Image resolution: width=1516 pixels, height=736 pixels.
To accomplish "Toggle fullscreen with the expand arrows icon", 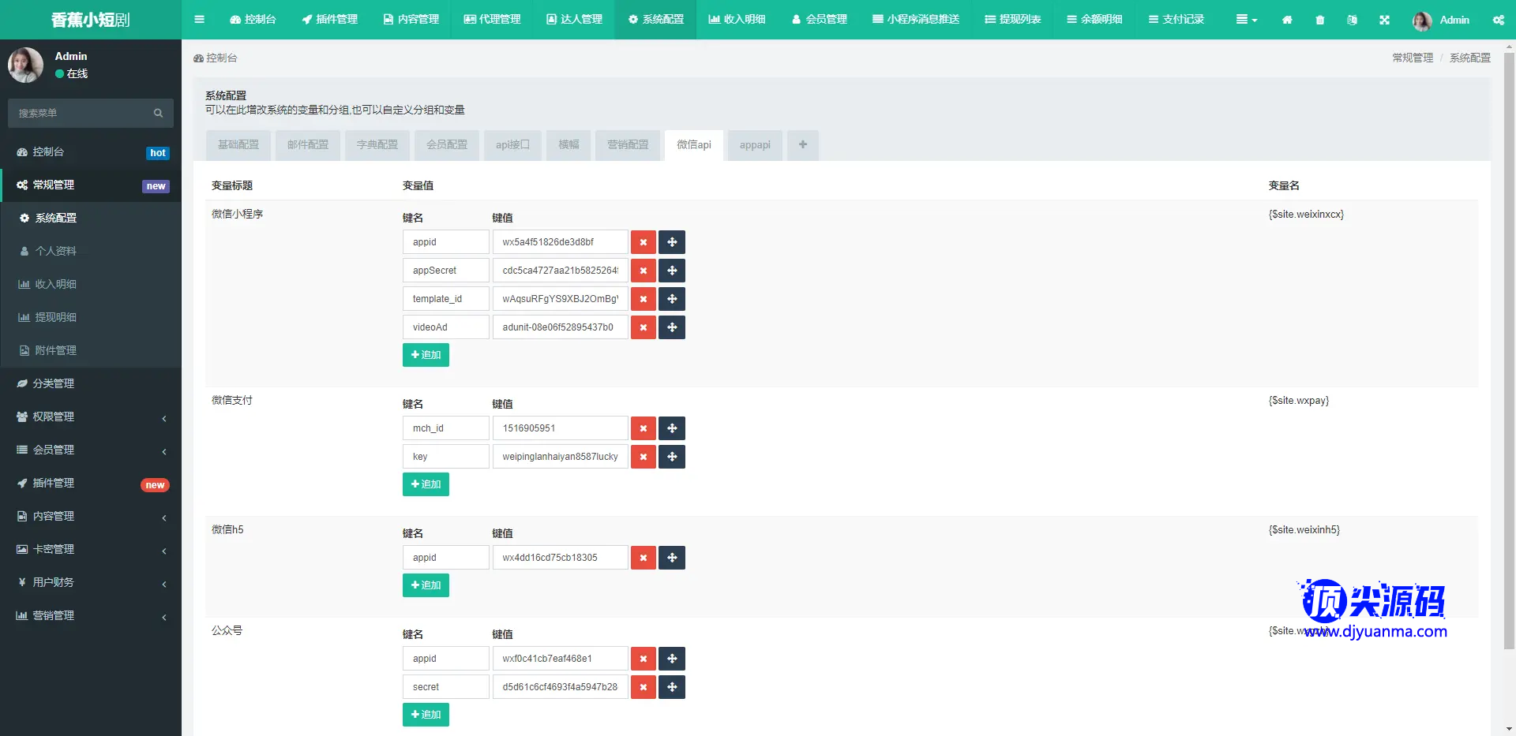I will (x=1384, y=20).
